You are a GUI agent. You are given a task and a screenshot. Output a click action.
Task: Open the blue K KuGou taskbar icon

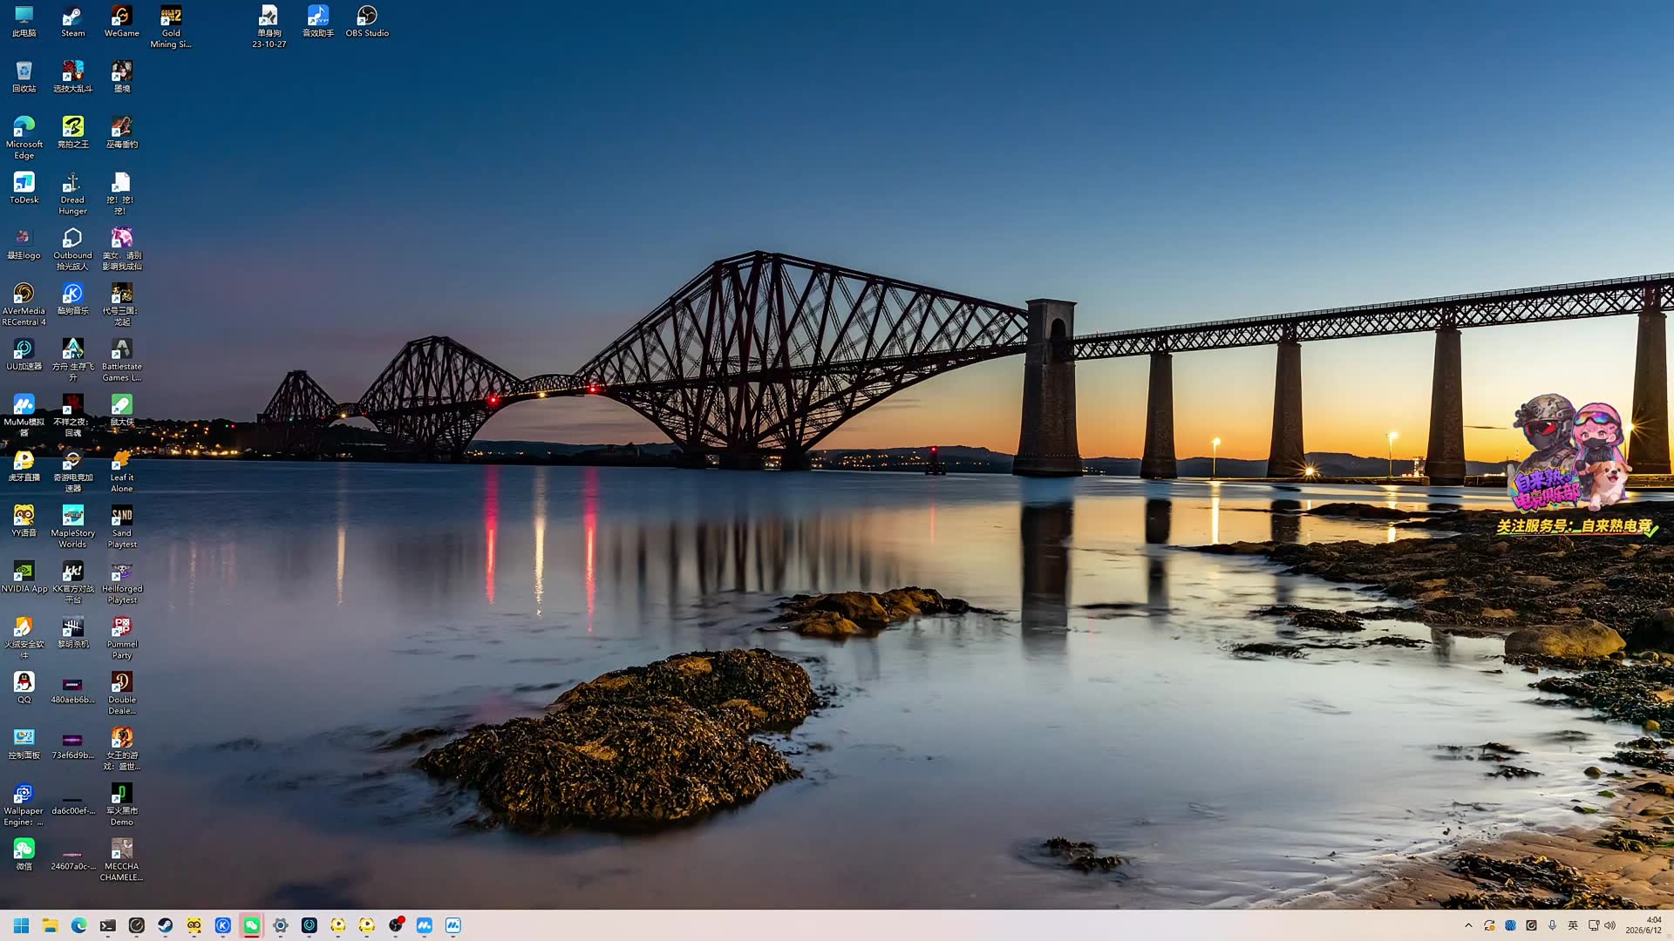pyautogui.click(x=222, y=925)
